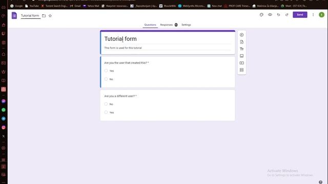Open the help icon at bottom right
328x184 pixels.
[x=320, y=182]
